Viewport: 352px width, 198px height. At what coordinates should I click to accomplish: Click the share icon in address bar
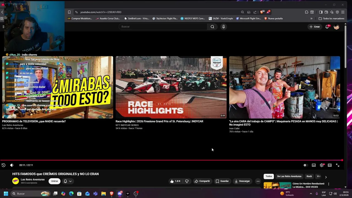point(255,12)
